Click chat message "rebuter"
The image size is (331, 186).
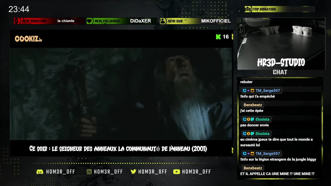click(x=246, y=82)
